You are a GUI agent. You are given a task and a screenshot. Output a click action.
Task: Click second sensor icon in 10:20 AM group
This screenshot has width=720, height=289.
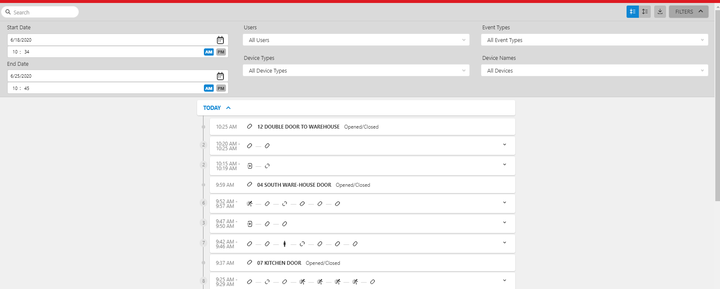point(267,146)
